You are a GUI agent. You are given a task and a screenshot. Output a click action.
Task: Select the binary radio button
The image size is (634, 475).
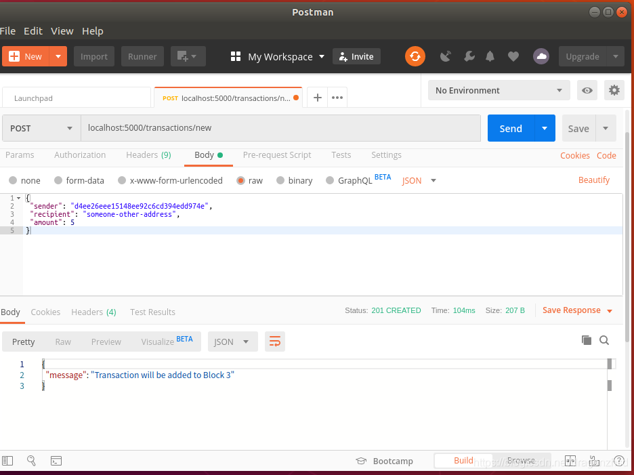tap(280, 180)
